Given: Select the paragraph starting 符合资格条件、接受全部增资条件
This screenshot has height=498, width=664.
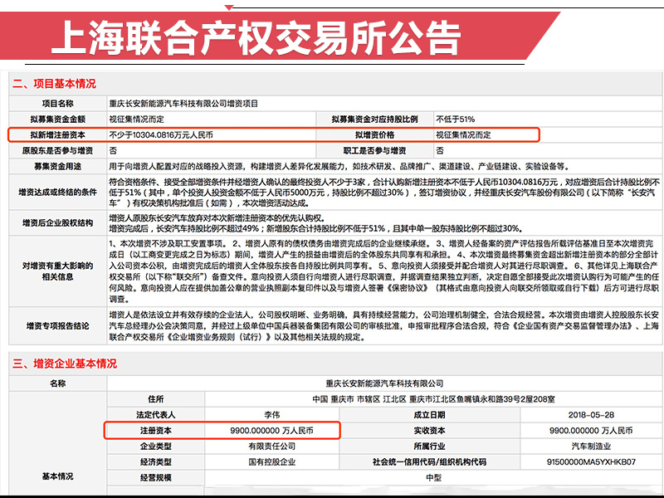Looking at the screenshot, I should click(x=384, y=193).
